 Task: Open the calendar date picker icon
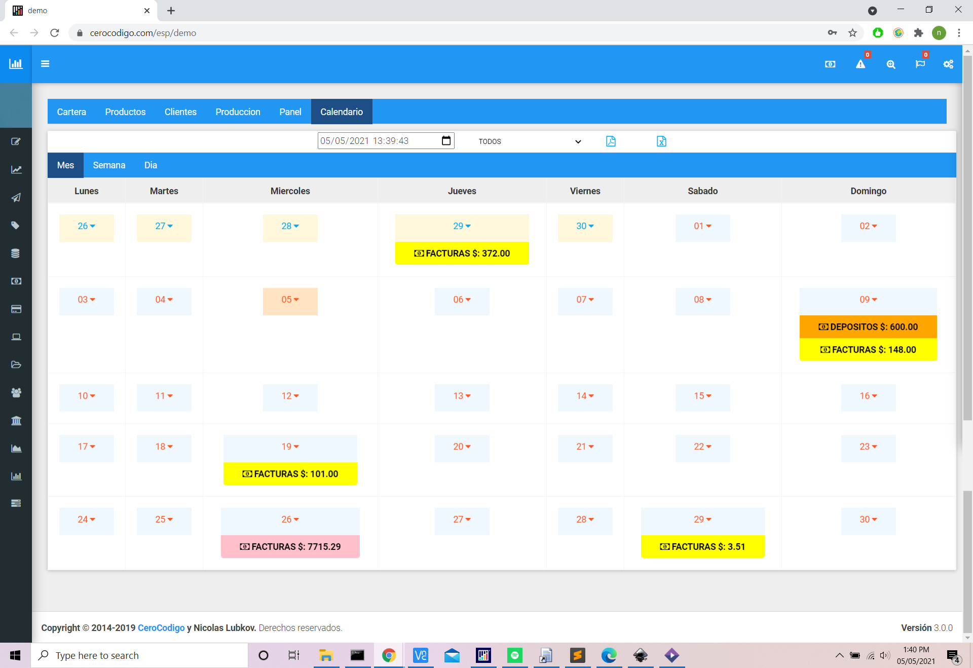pos(446,141)
